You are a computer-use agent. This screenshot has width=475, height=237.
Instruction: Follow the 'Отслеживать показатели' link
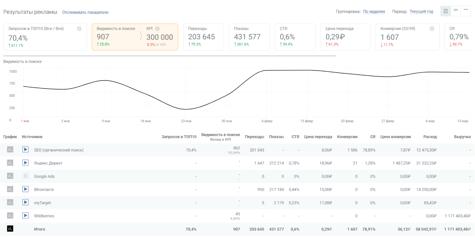pos(85,13)
